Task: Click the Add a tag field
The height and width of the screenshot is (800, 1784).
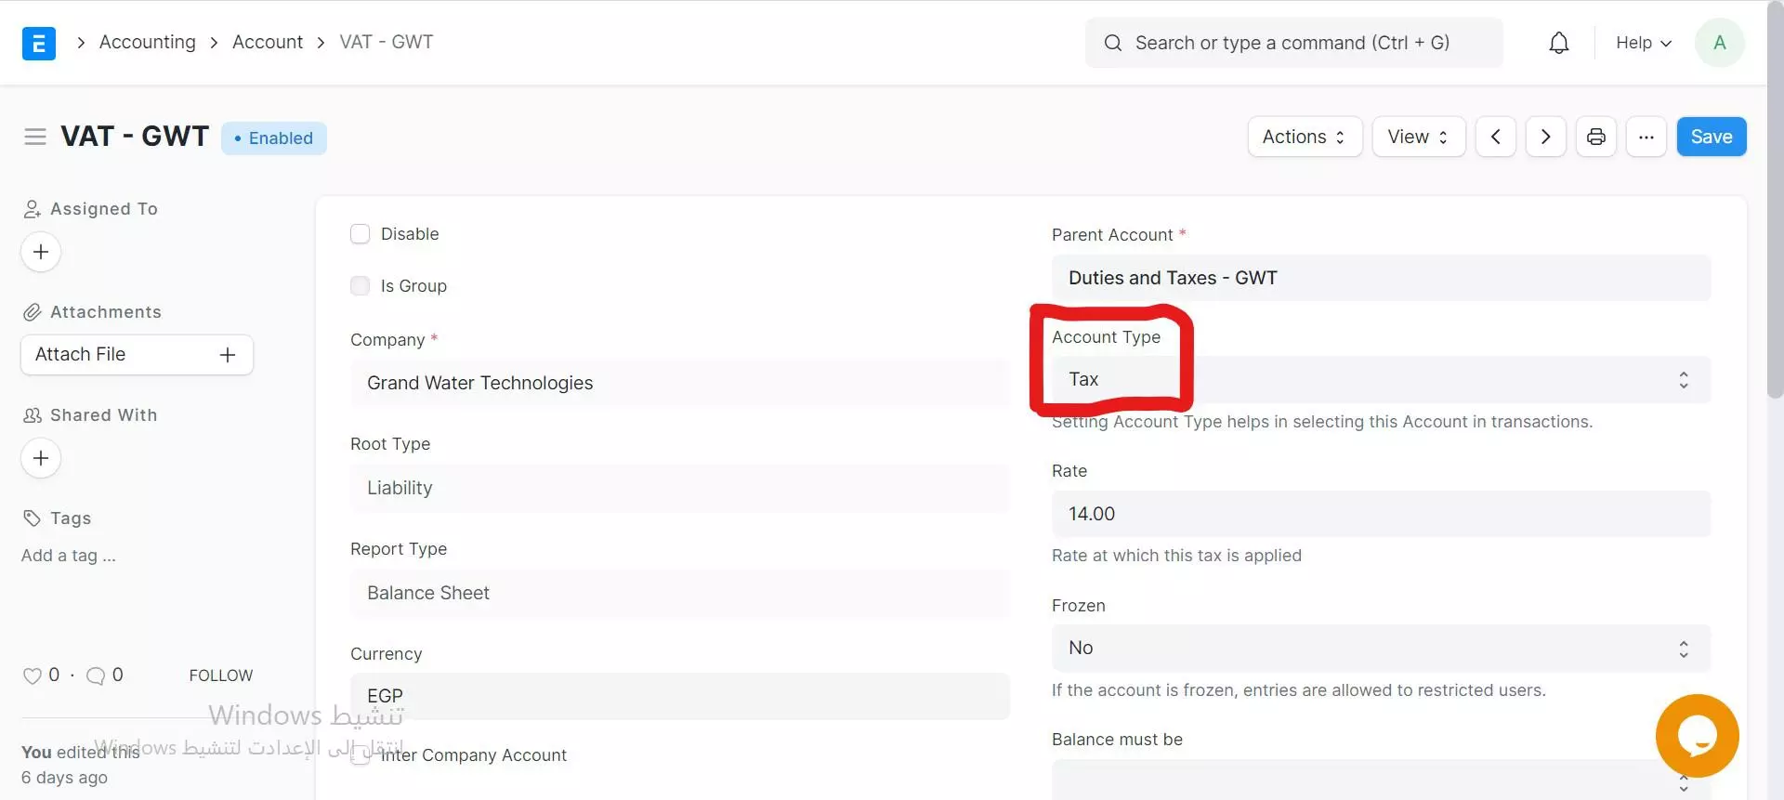Action: click(69, 556)
